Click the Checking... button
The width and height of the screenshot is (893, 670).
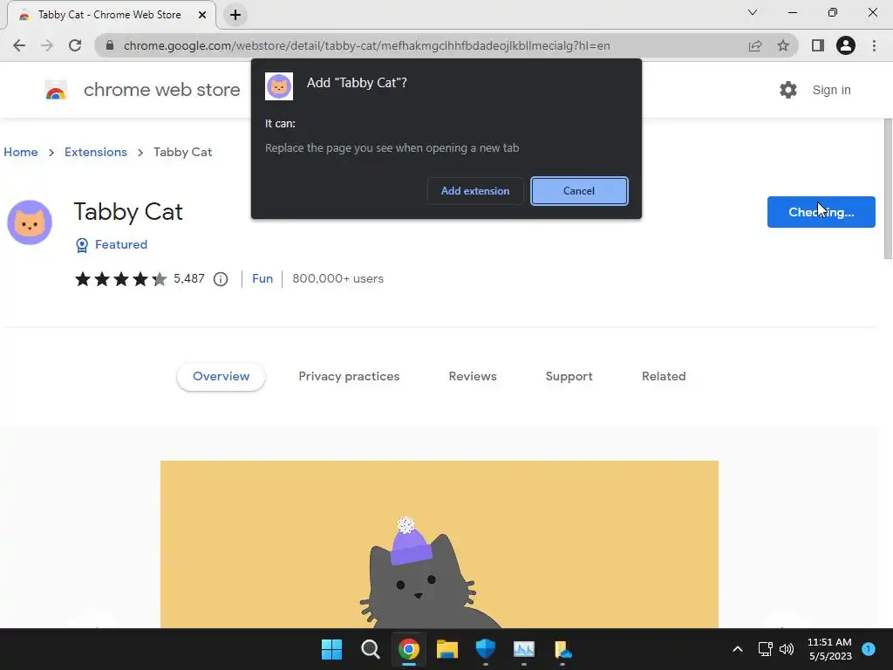pos(821,212)
